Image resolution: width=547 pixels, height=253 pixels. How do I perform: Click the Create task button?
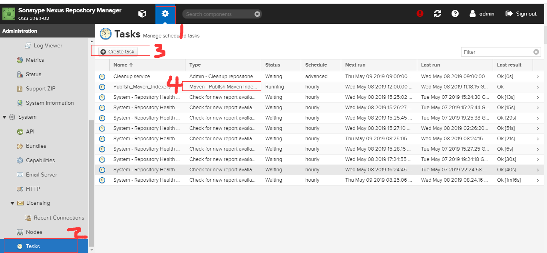click(x=118, y=52)
